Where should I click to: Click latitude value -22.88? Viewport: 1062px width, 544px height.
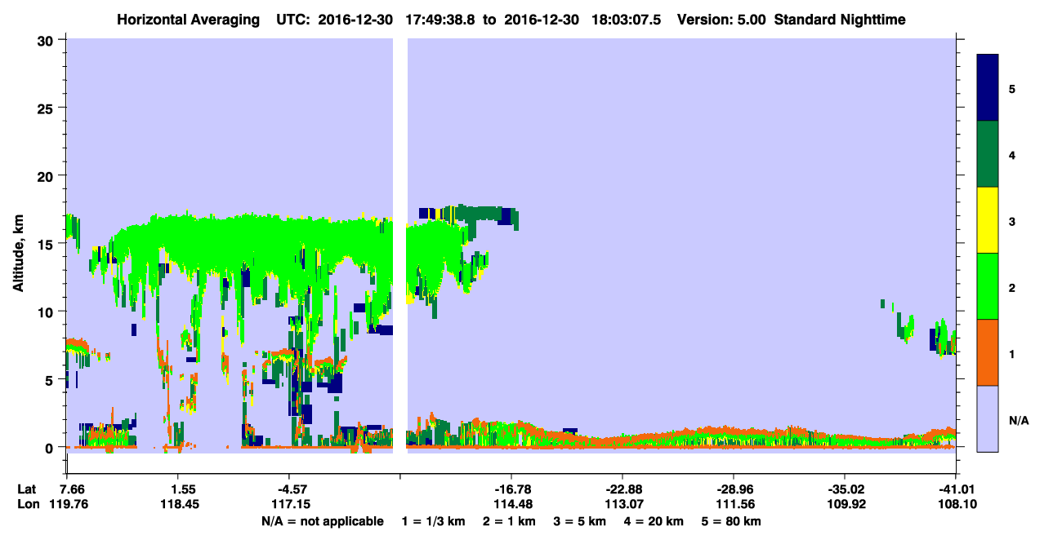pyautogui.click(x=623, y=489)
